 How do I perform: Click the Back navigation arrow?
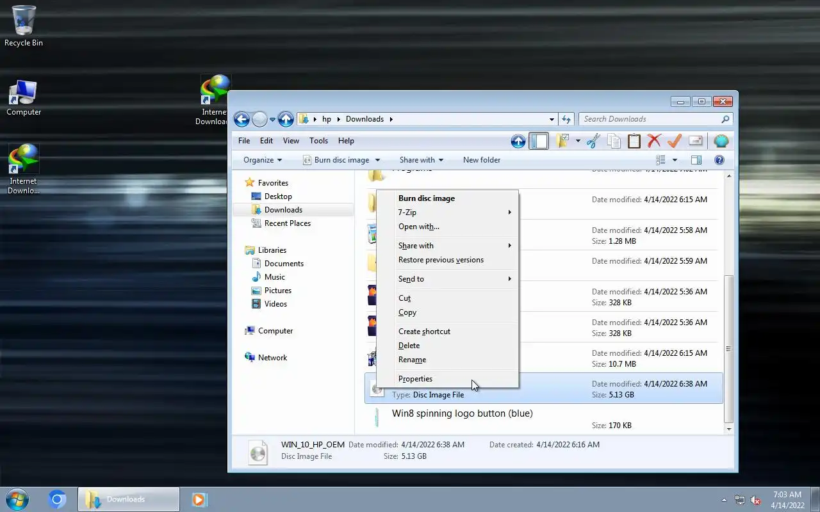tap(242, 119)
